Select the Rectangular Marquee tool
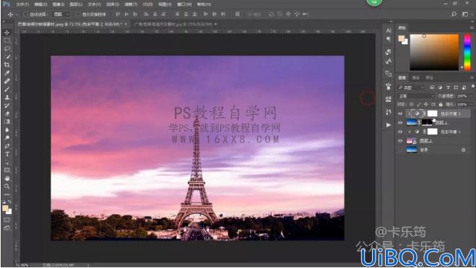This screenshot has width=476, height=268. (7, 40)
